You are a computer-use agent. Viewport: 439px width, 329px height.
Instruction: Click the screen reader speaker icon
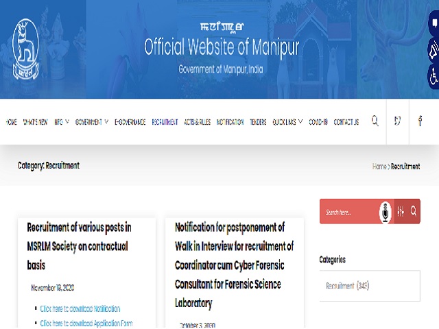(x=434, y=50)
